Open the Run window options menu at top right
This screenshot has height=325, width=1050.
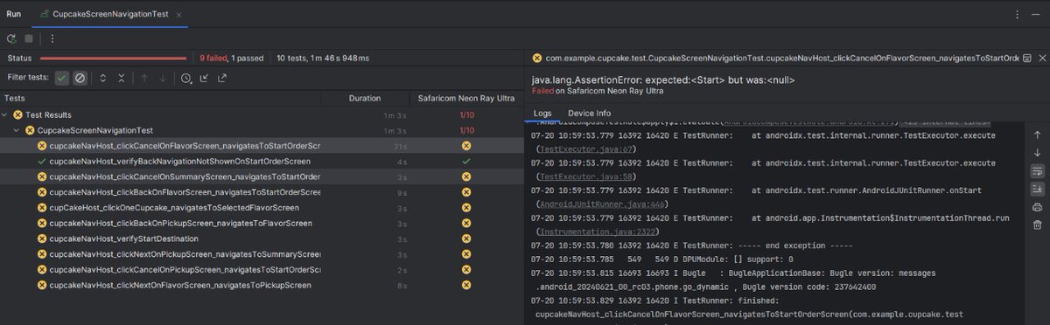1017,14
